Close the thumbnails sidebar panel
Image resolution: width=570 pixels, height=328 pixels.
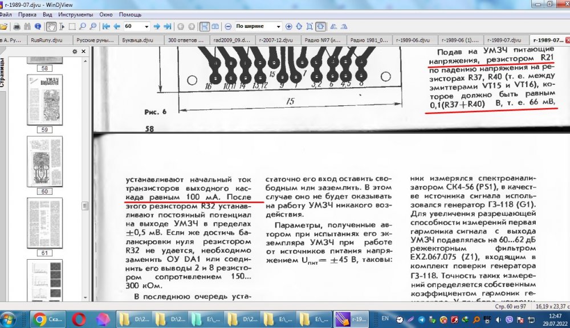(x=83, y=51)
